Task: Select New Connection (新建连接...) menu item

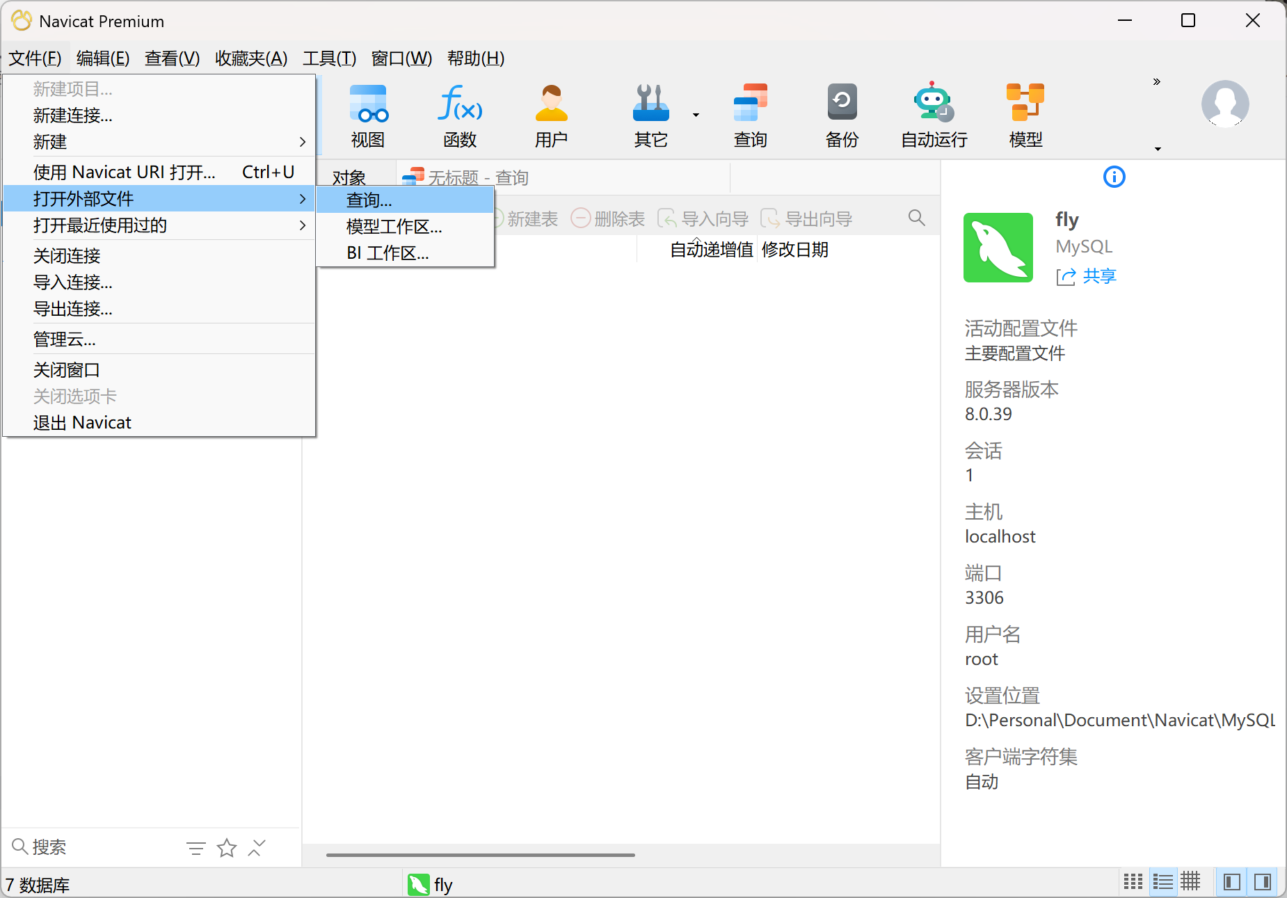Action: (159, 115)
